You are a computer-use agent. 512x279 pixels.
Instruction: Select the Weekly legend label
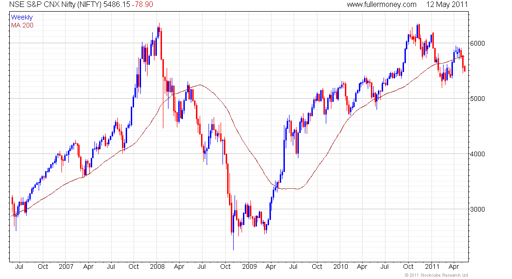click(22, 17)
